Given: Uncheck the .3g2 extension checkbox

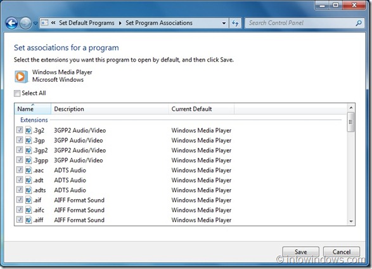Looking at the screenshot, I should tap(20, 130).
